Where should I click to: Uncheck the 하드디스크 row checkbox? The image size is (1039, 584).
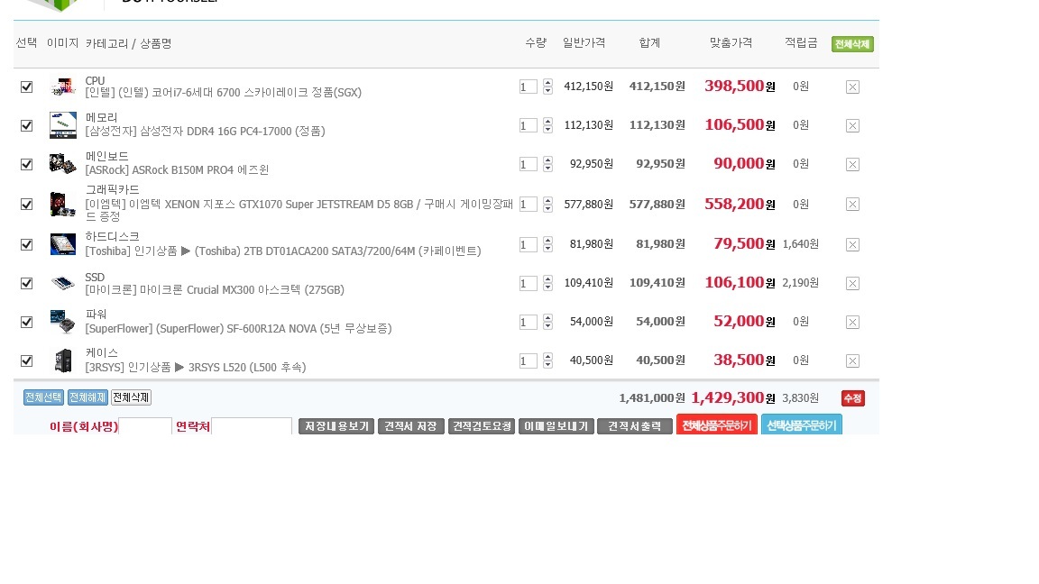tap(26, 245)
